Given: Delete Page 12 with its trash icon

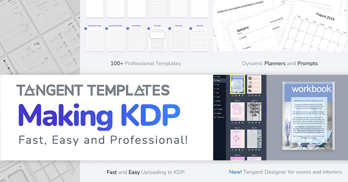Looking at the screenshot, I should pos(243,123).
